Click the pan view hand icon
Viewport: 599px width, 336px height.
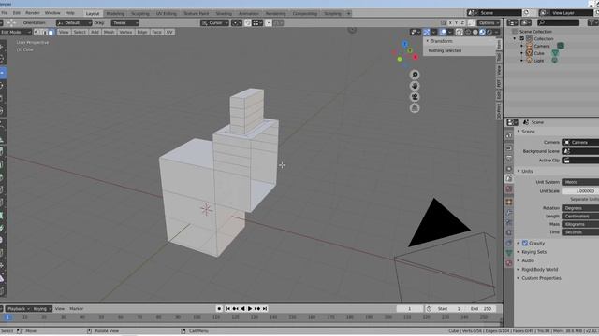pos(415,86)
